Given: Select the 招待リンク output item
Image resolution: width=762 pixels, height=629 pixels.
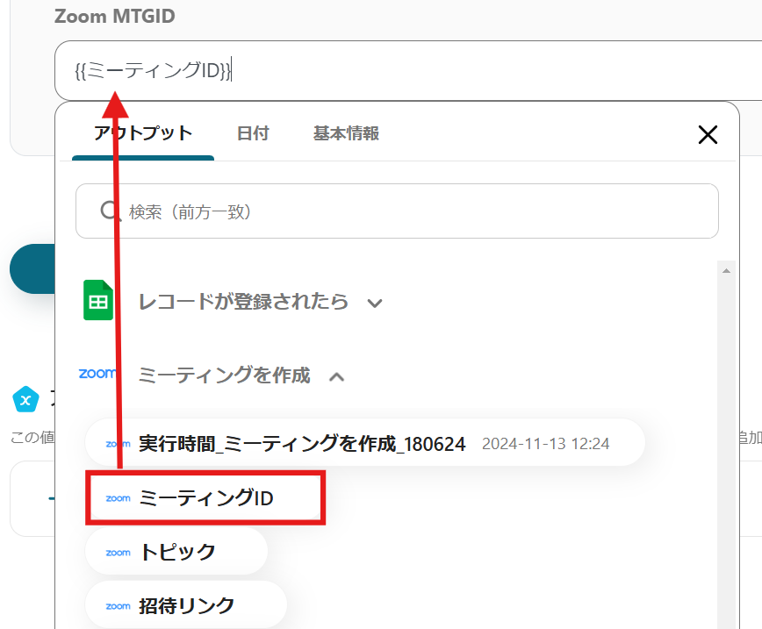Looking at the screenshot, I should tap(186, 605).
